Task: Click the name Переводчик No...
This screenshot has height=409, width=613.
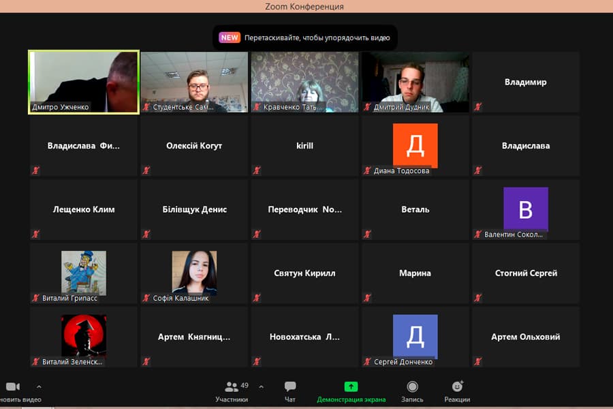Action: (304, 209)
